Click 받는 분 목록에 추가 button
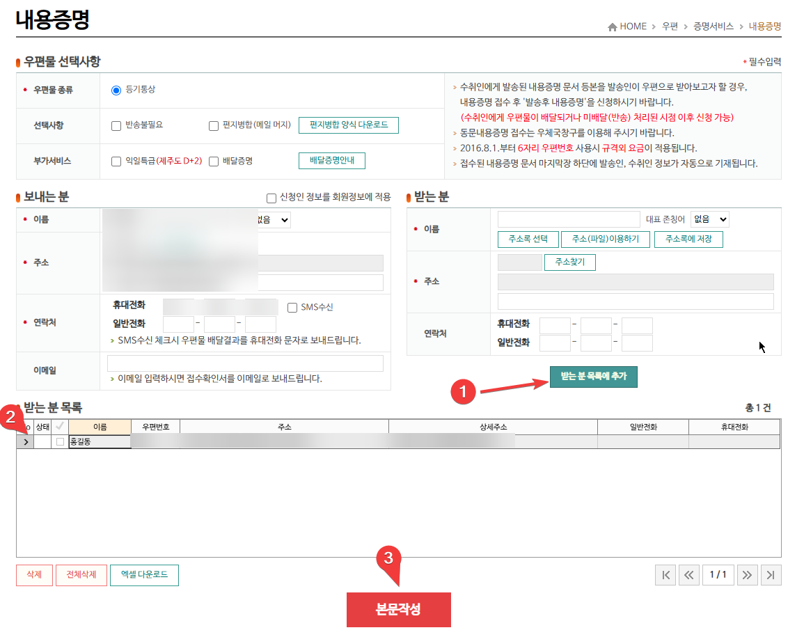This screenshot has width=804, height=637. click(594, 377)
